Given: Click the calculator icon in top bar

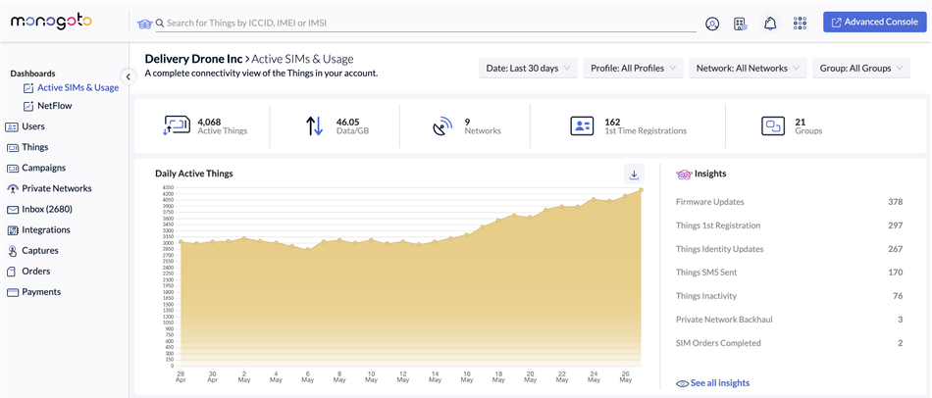Looking at the screenshot, I should [741, 24].
